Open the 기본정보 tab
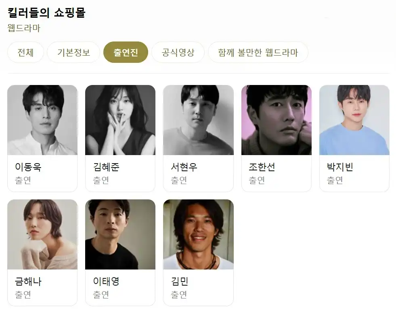The width and height of the screenshot is (396, 313). click(x=73, y=52)
